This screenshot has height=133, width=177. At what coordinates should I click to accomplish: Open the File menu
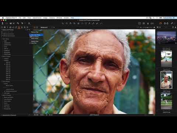coord(20,18)
